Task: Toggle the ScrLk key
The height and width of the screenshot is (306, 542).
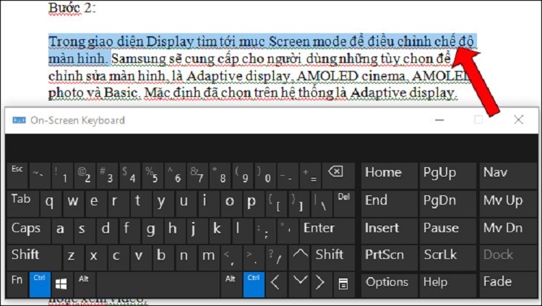Action: pyautogui.click(x=448, y=258)
